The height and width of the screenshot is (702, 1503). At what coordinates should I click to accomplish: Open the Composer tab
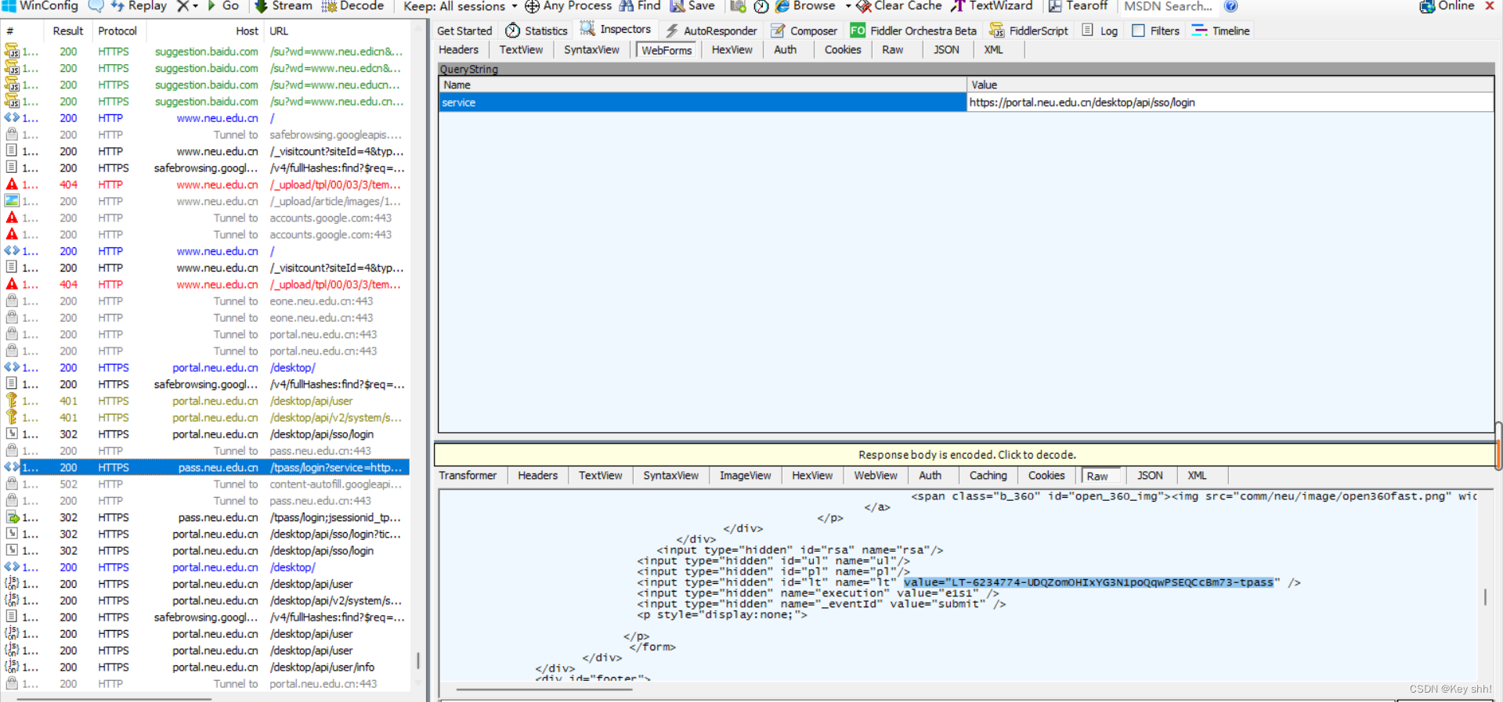[804, 31]
